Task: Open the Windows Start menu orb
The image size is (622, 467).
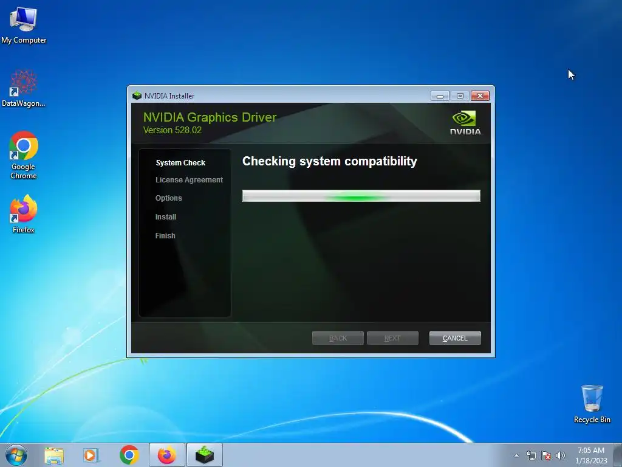Action: click(x=16, y=455)
